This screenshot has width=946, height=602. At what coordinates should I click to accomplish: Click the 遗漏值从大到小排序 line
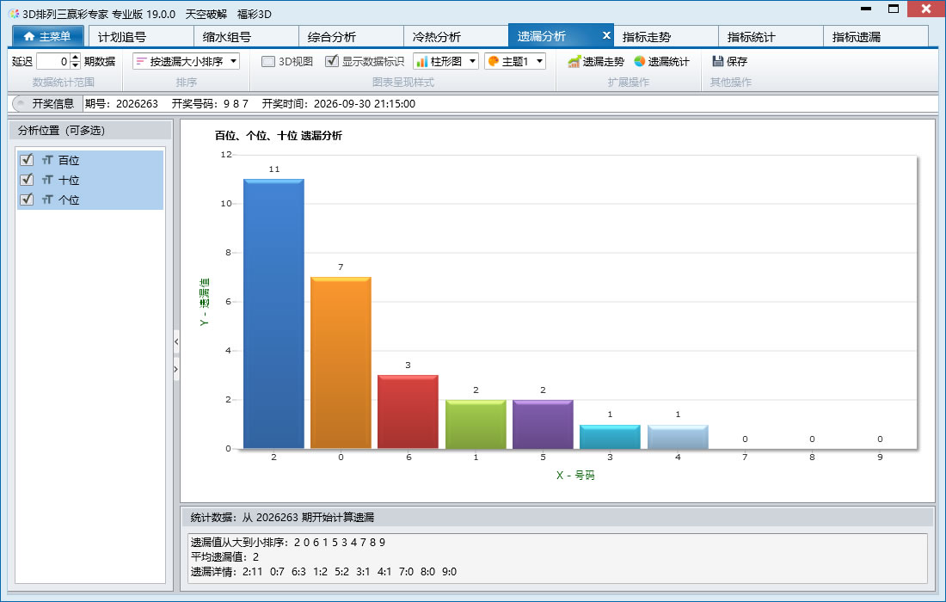(288, 543)
